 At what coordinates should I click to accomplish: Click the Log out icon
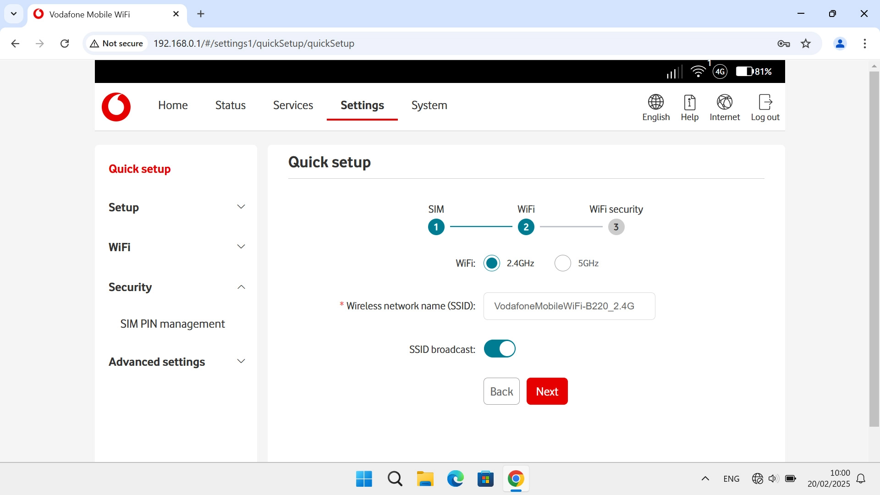[x=764, y=102]
